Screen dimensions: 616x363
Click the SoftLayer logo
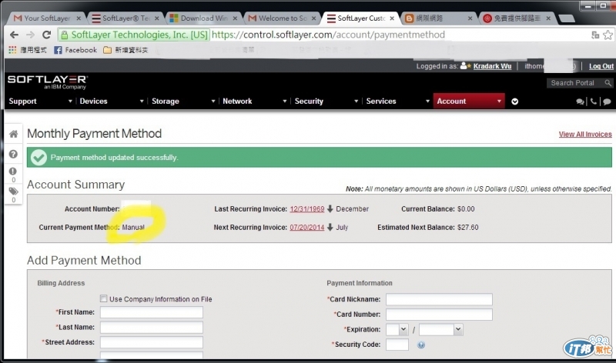48,82
